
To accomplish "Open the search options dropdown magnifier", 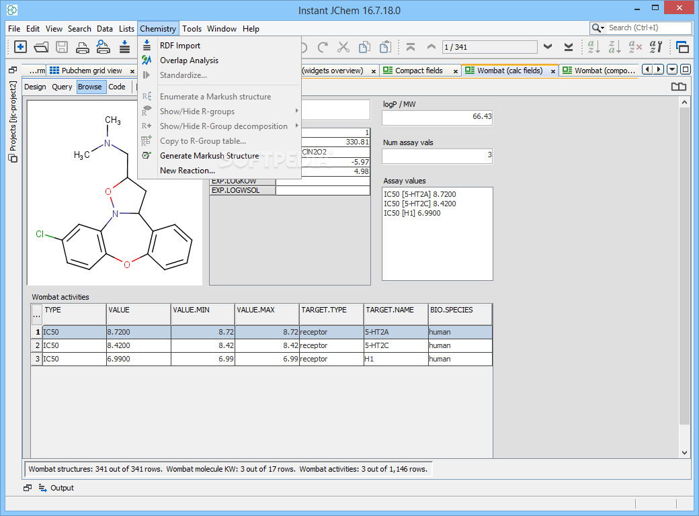I will pos(598,28).
